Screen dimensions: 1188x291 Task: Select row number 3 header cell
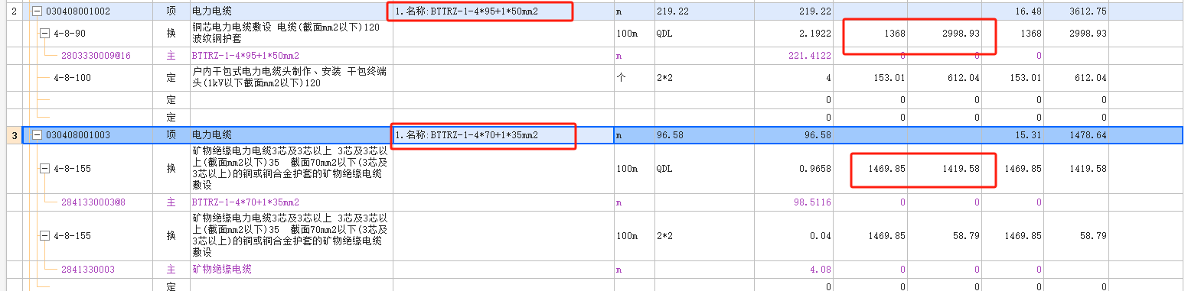14,135
